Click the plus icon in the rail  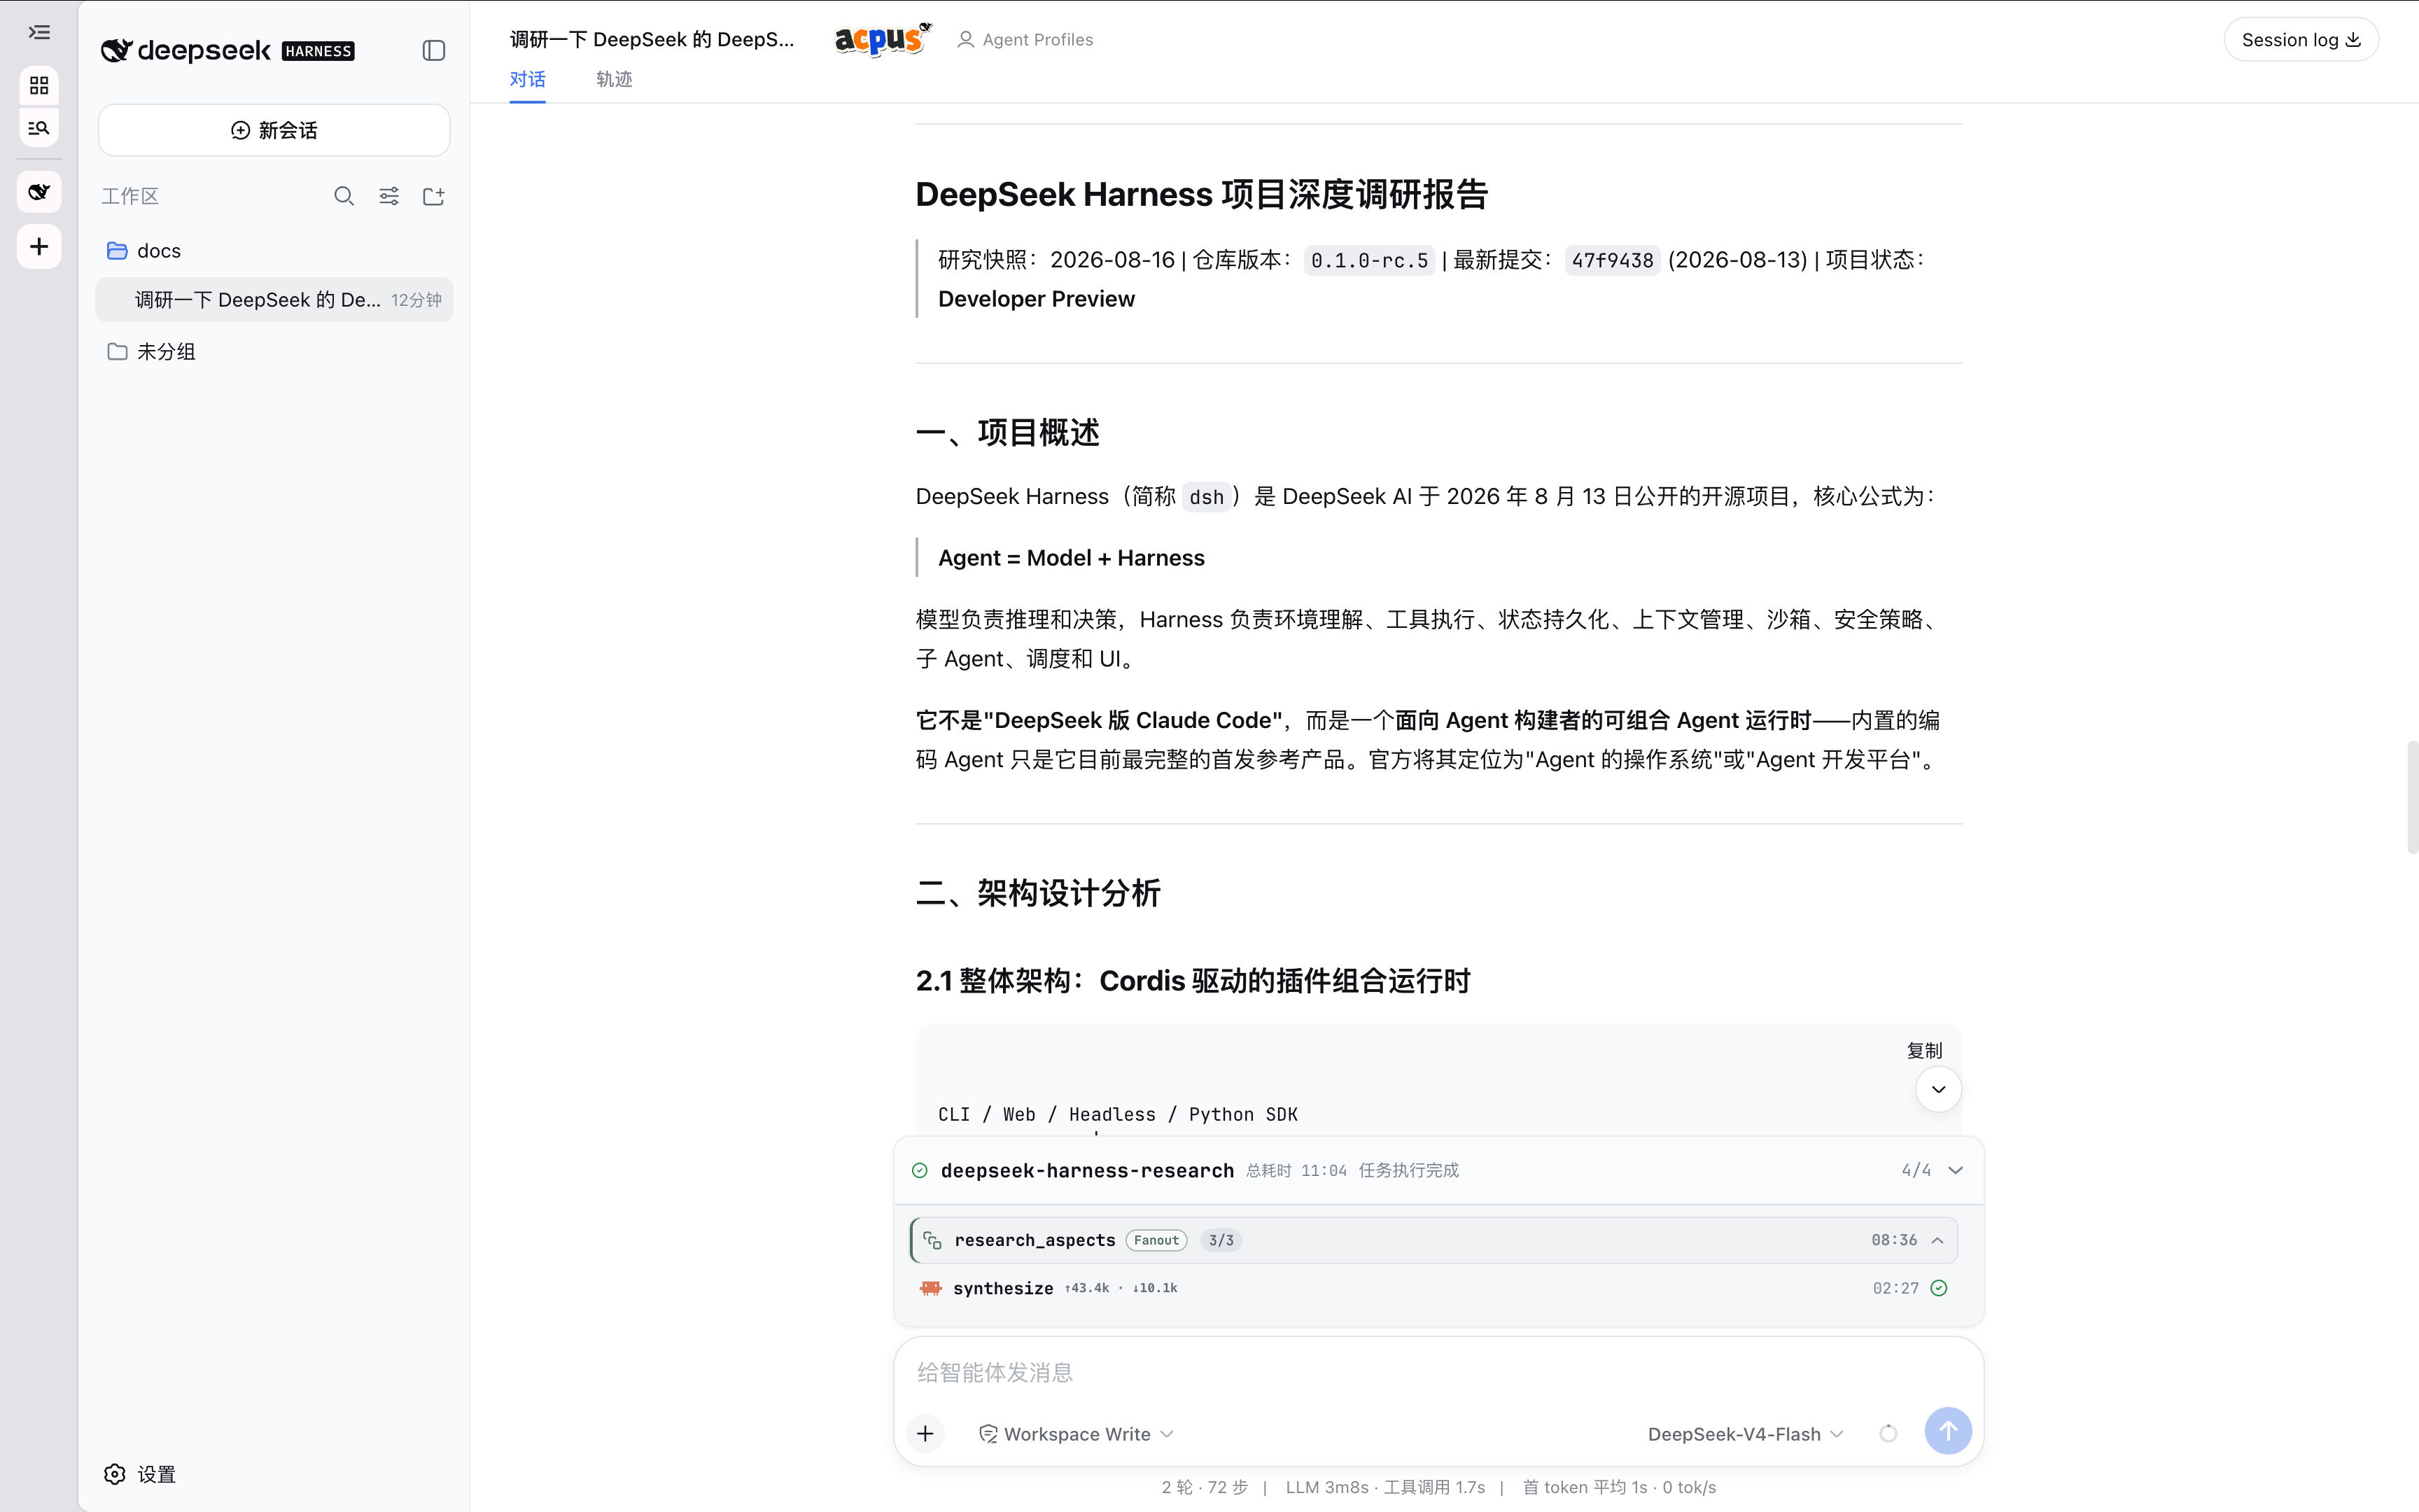(39, 247)
